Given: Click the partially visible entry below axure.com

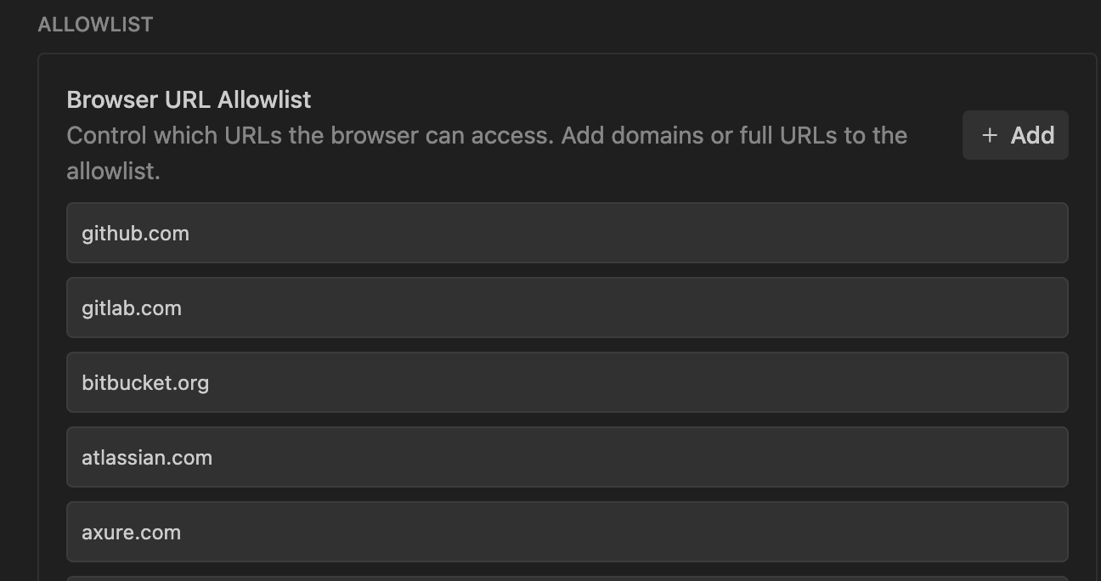Looking at the screenshot, I should 567,578.
